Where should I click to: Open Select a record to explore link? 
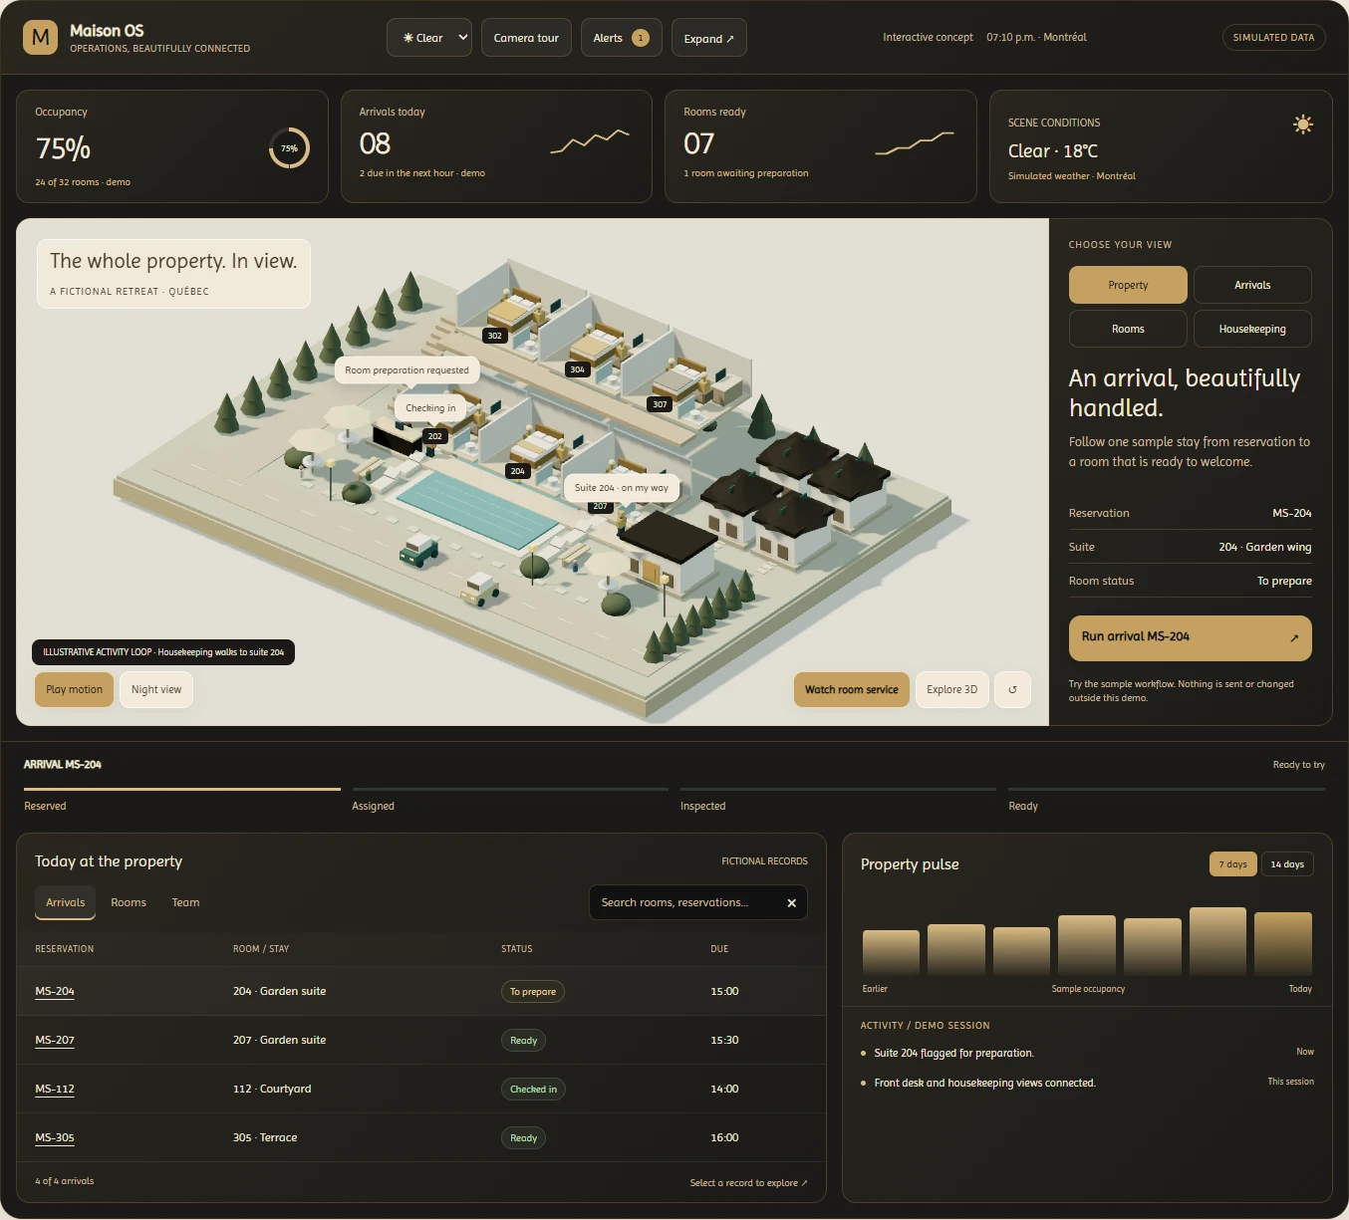[748, 1183]
